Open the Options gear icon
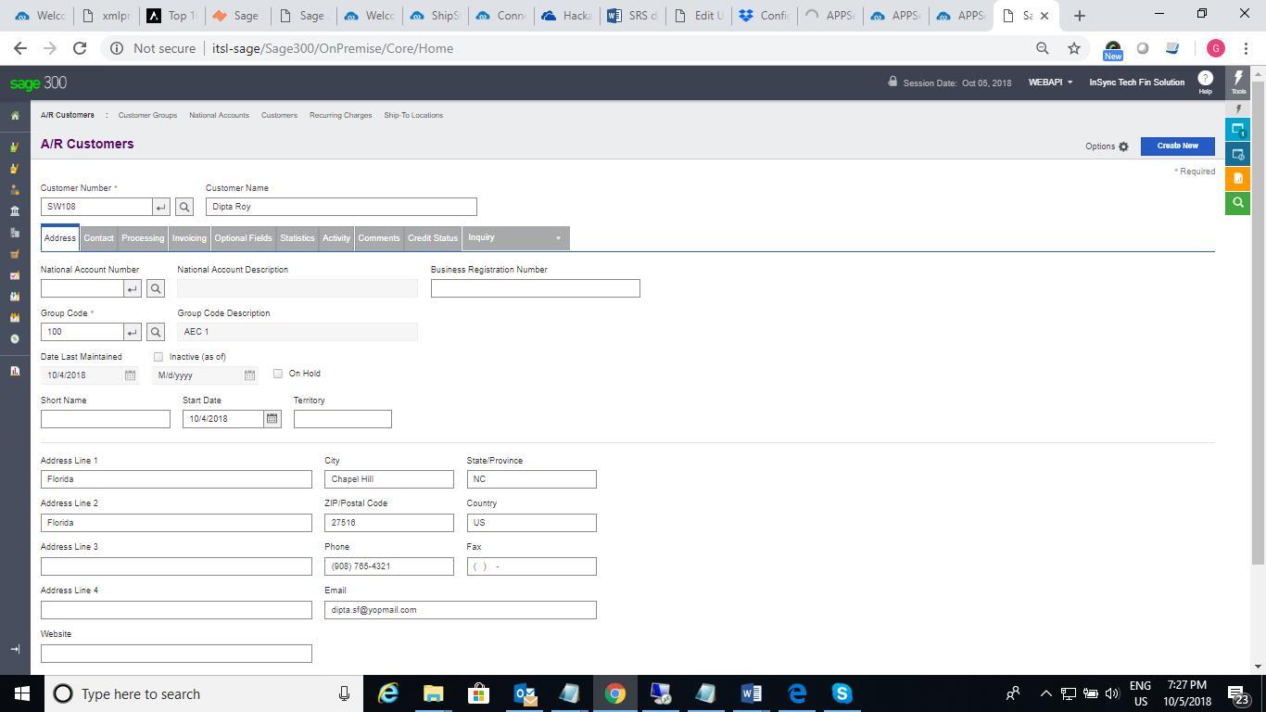Image resolution: width=1266 pixels, height=712 pixels. click(x=1123, y=146)
